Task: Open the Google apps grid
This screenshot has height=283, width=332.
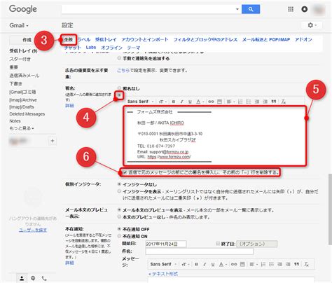Action: 291,9
